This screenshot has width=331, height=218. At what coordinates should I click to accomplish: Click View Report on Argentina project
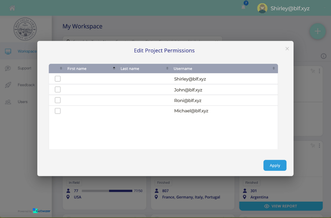(x=281, y=206)
